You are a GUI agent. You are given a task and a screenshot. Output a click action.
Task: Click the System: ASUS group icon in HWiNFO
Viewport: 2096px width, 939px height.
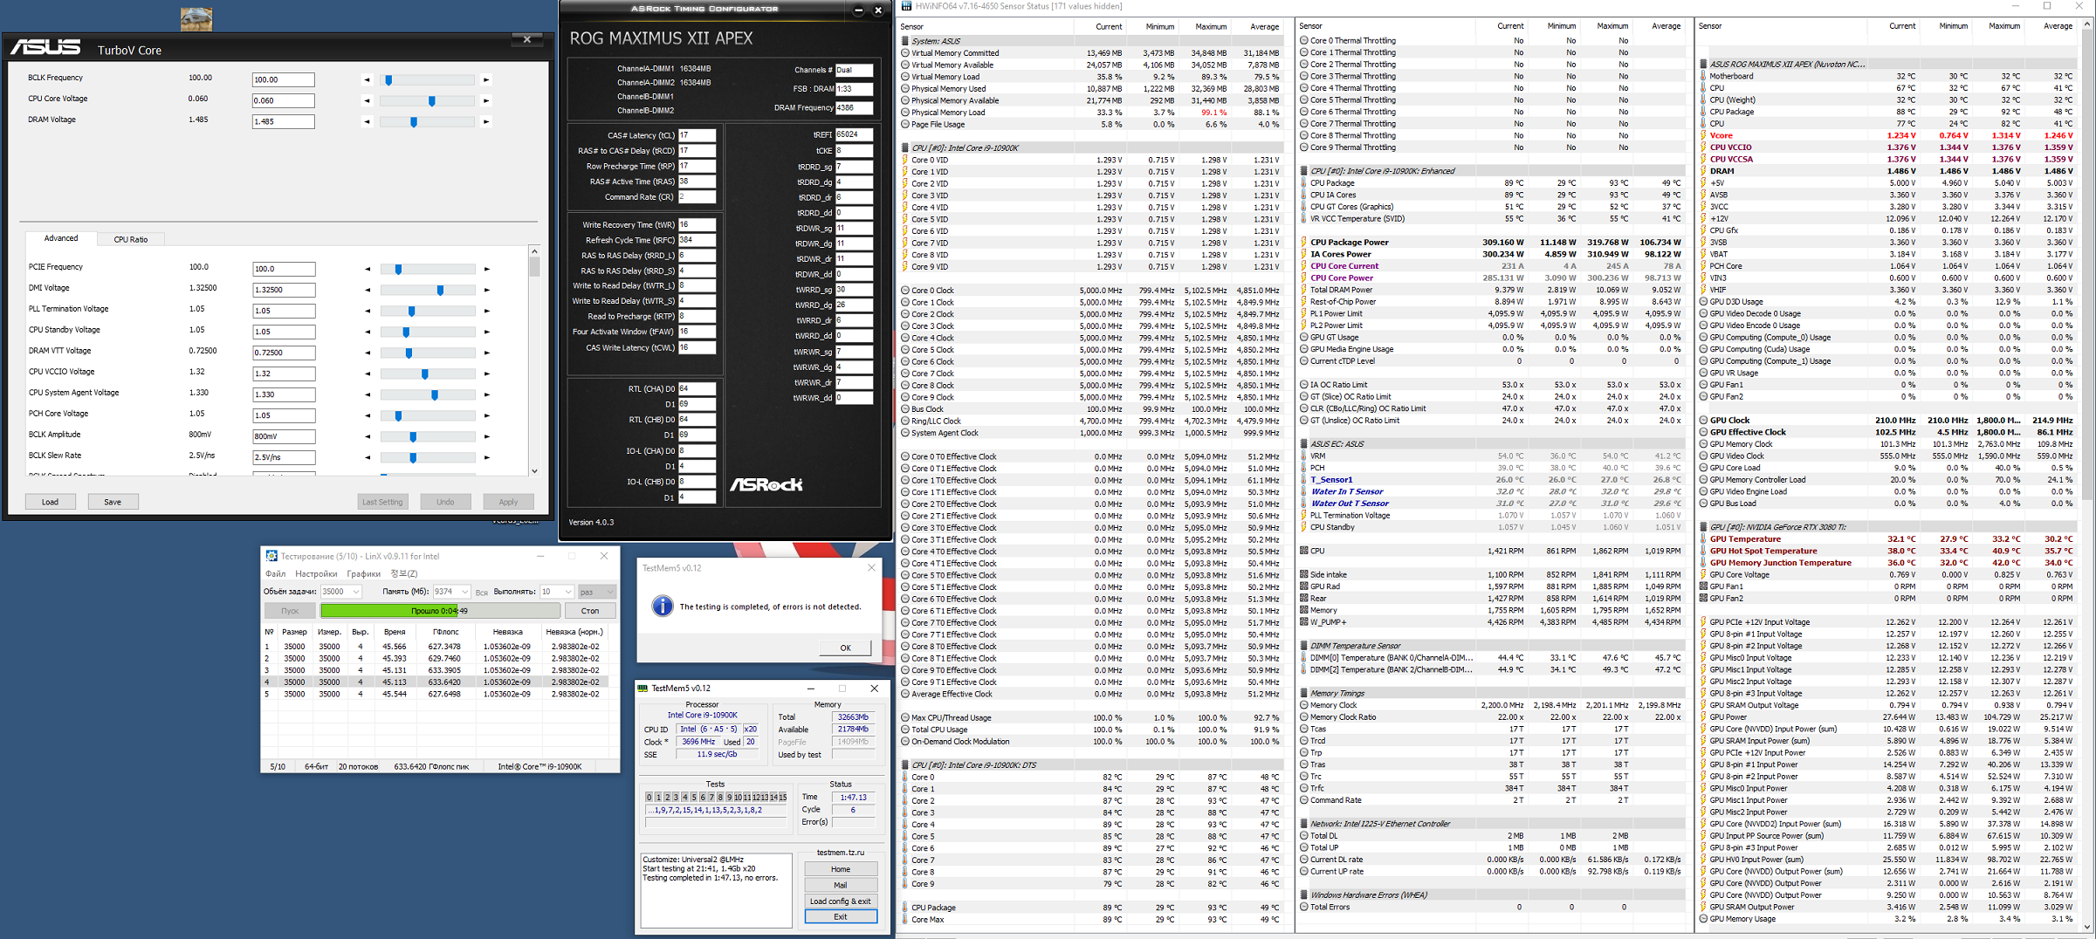(905, 41)
